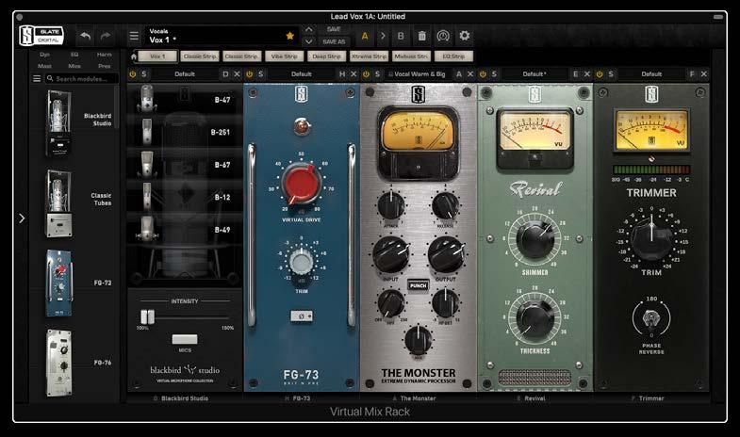The image size is (740, 437).
Task: Toggle the MICS button on Blackbird Studio
Action: tap(185, 339)
